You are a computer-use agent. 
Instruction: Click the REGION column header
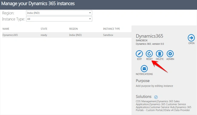coord(74,29)
